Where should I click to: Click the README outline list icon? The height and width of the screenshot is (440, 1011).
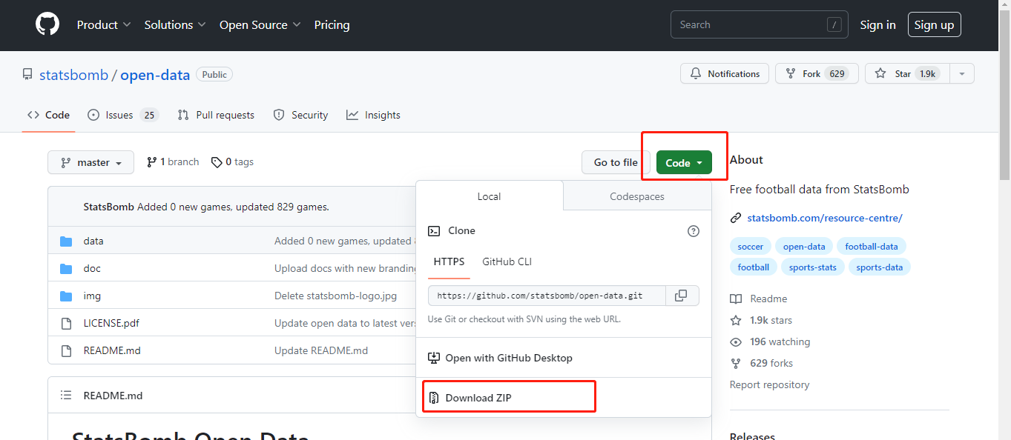pos(66,396)
